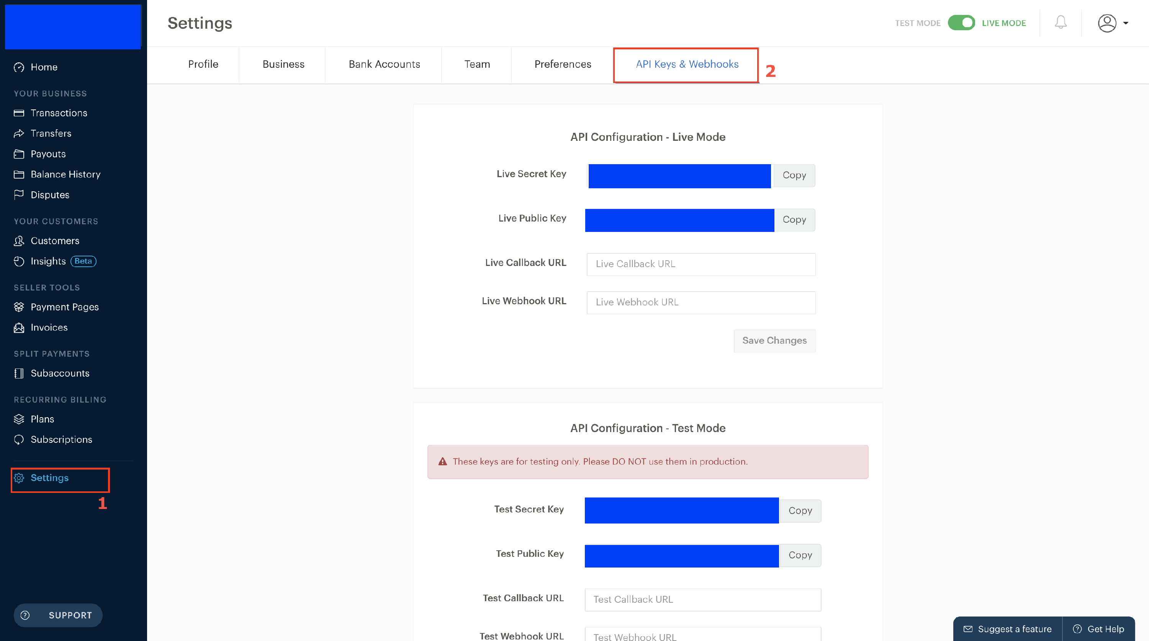Image resolution: width=1149 pixels, height=641 pixels.
Task: Open Balance History page
Action: 65,175
